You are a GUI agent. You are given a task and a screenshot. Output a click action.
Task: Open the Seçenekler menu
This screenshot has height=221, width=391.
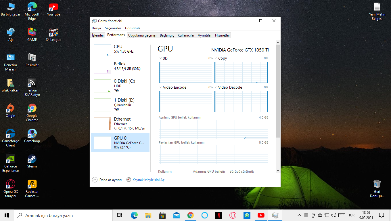click(113, 28)
